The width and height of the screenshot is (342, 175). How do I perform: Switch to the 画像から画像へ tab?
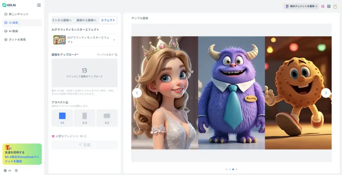(x=86, y=20)
